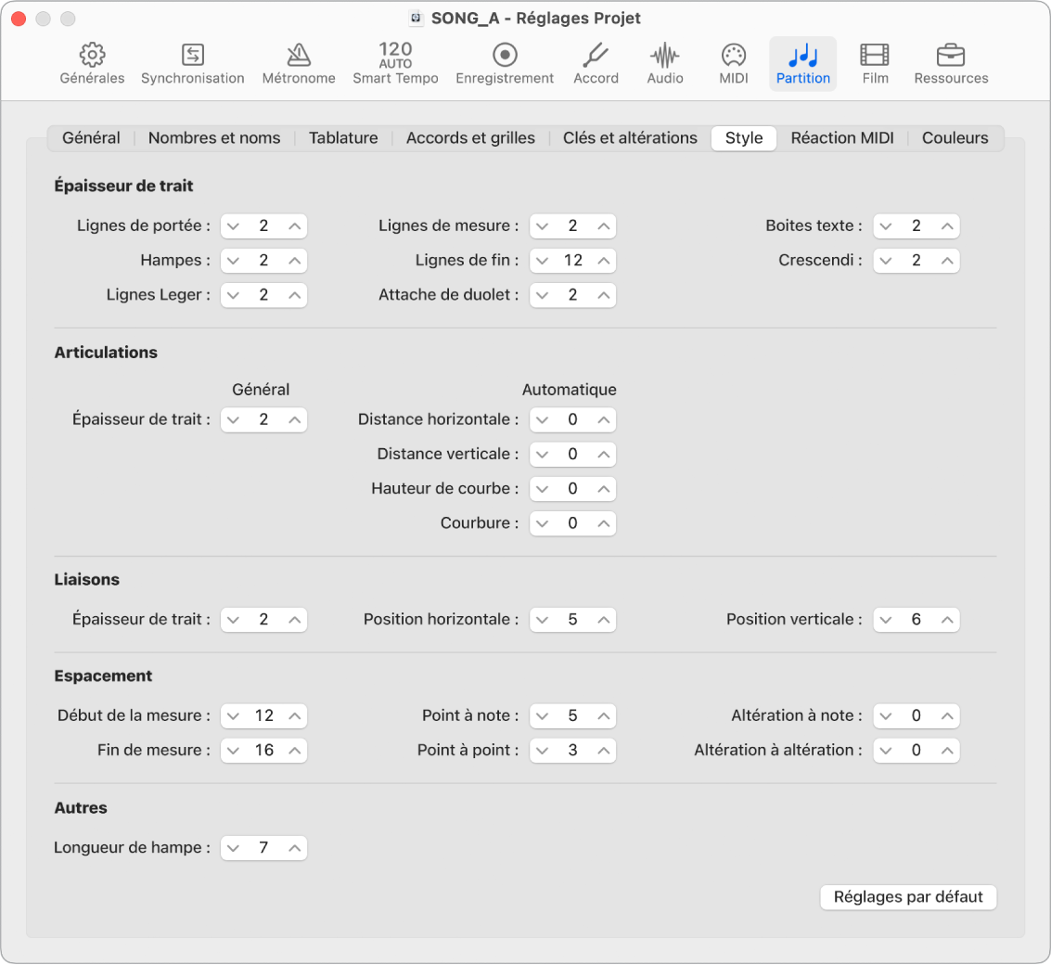
Task: Decrease Distance verticale value
Action: click(x=543, y=455)
